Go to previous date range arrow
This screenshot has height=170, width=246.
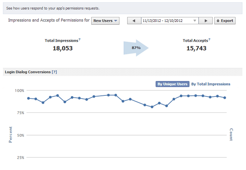click(x=134, y=21)
